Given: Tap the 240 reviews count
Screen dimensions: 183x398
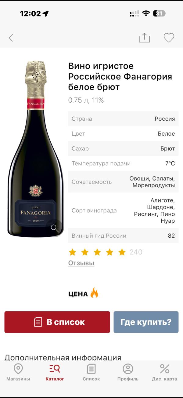Looking at the screenshot, I should tap(136, 252).
